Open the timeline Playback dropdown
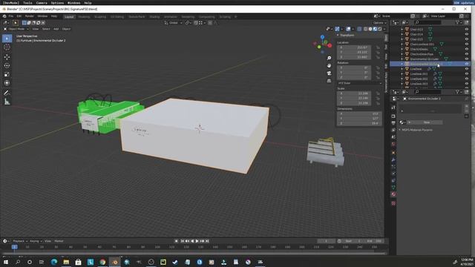Image resolution: width=475 pixels, height=267 pixels. (20, 241)
